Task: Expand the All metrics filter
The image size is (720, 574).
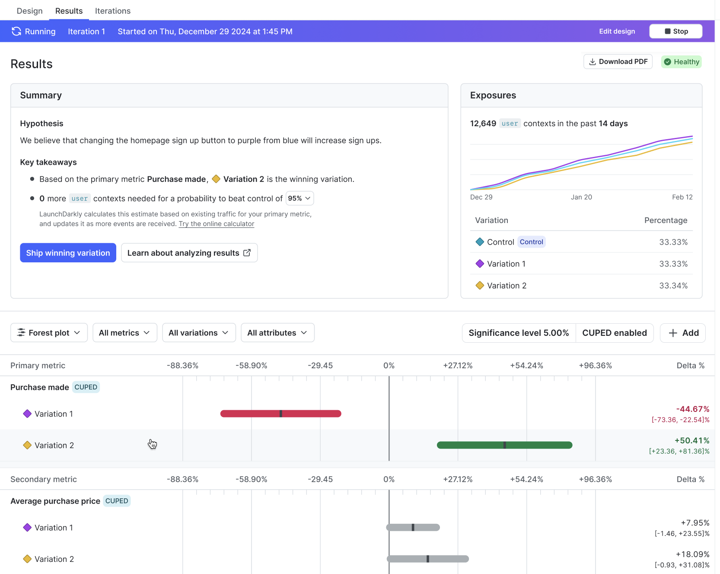Action: pyautogui.click(x=124, y=332)
